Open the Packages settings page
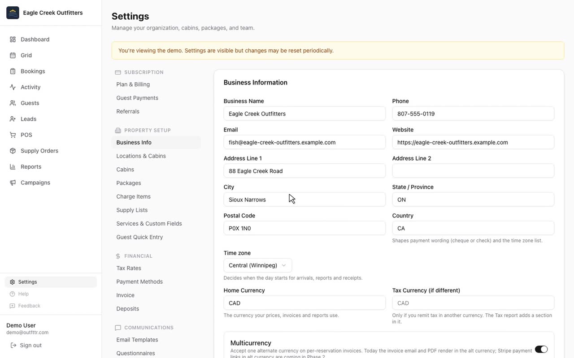This screenshot has height=358, width=574. point(129,183)
